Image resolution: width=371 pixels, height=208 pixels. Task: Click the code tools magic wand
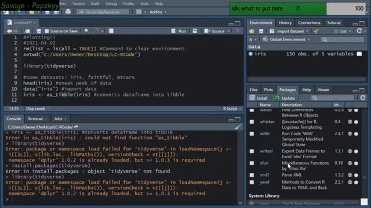pyautogui.click(x=96, y=31)
